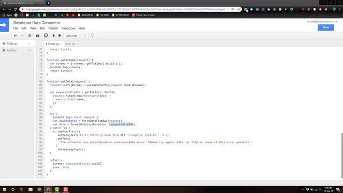Viewport: 343px width, 193px height.
Task: Save the script with the floppy disk icon
Action: point(38,35)
